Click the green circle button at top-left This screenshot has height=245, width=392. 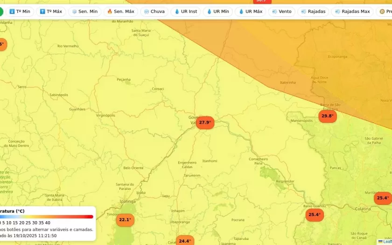[1, 11]
